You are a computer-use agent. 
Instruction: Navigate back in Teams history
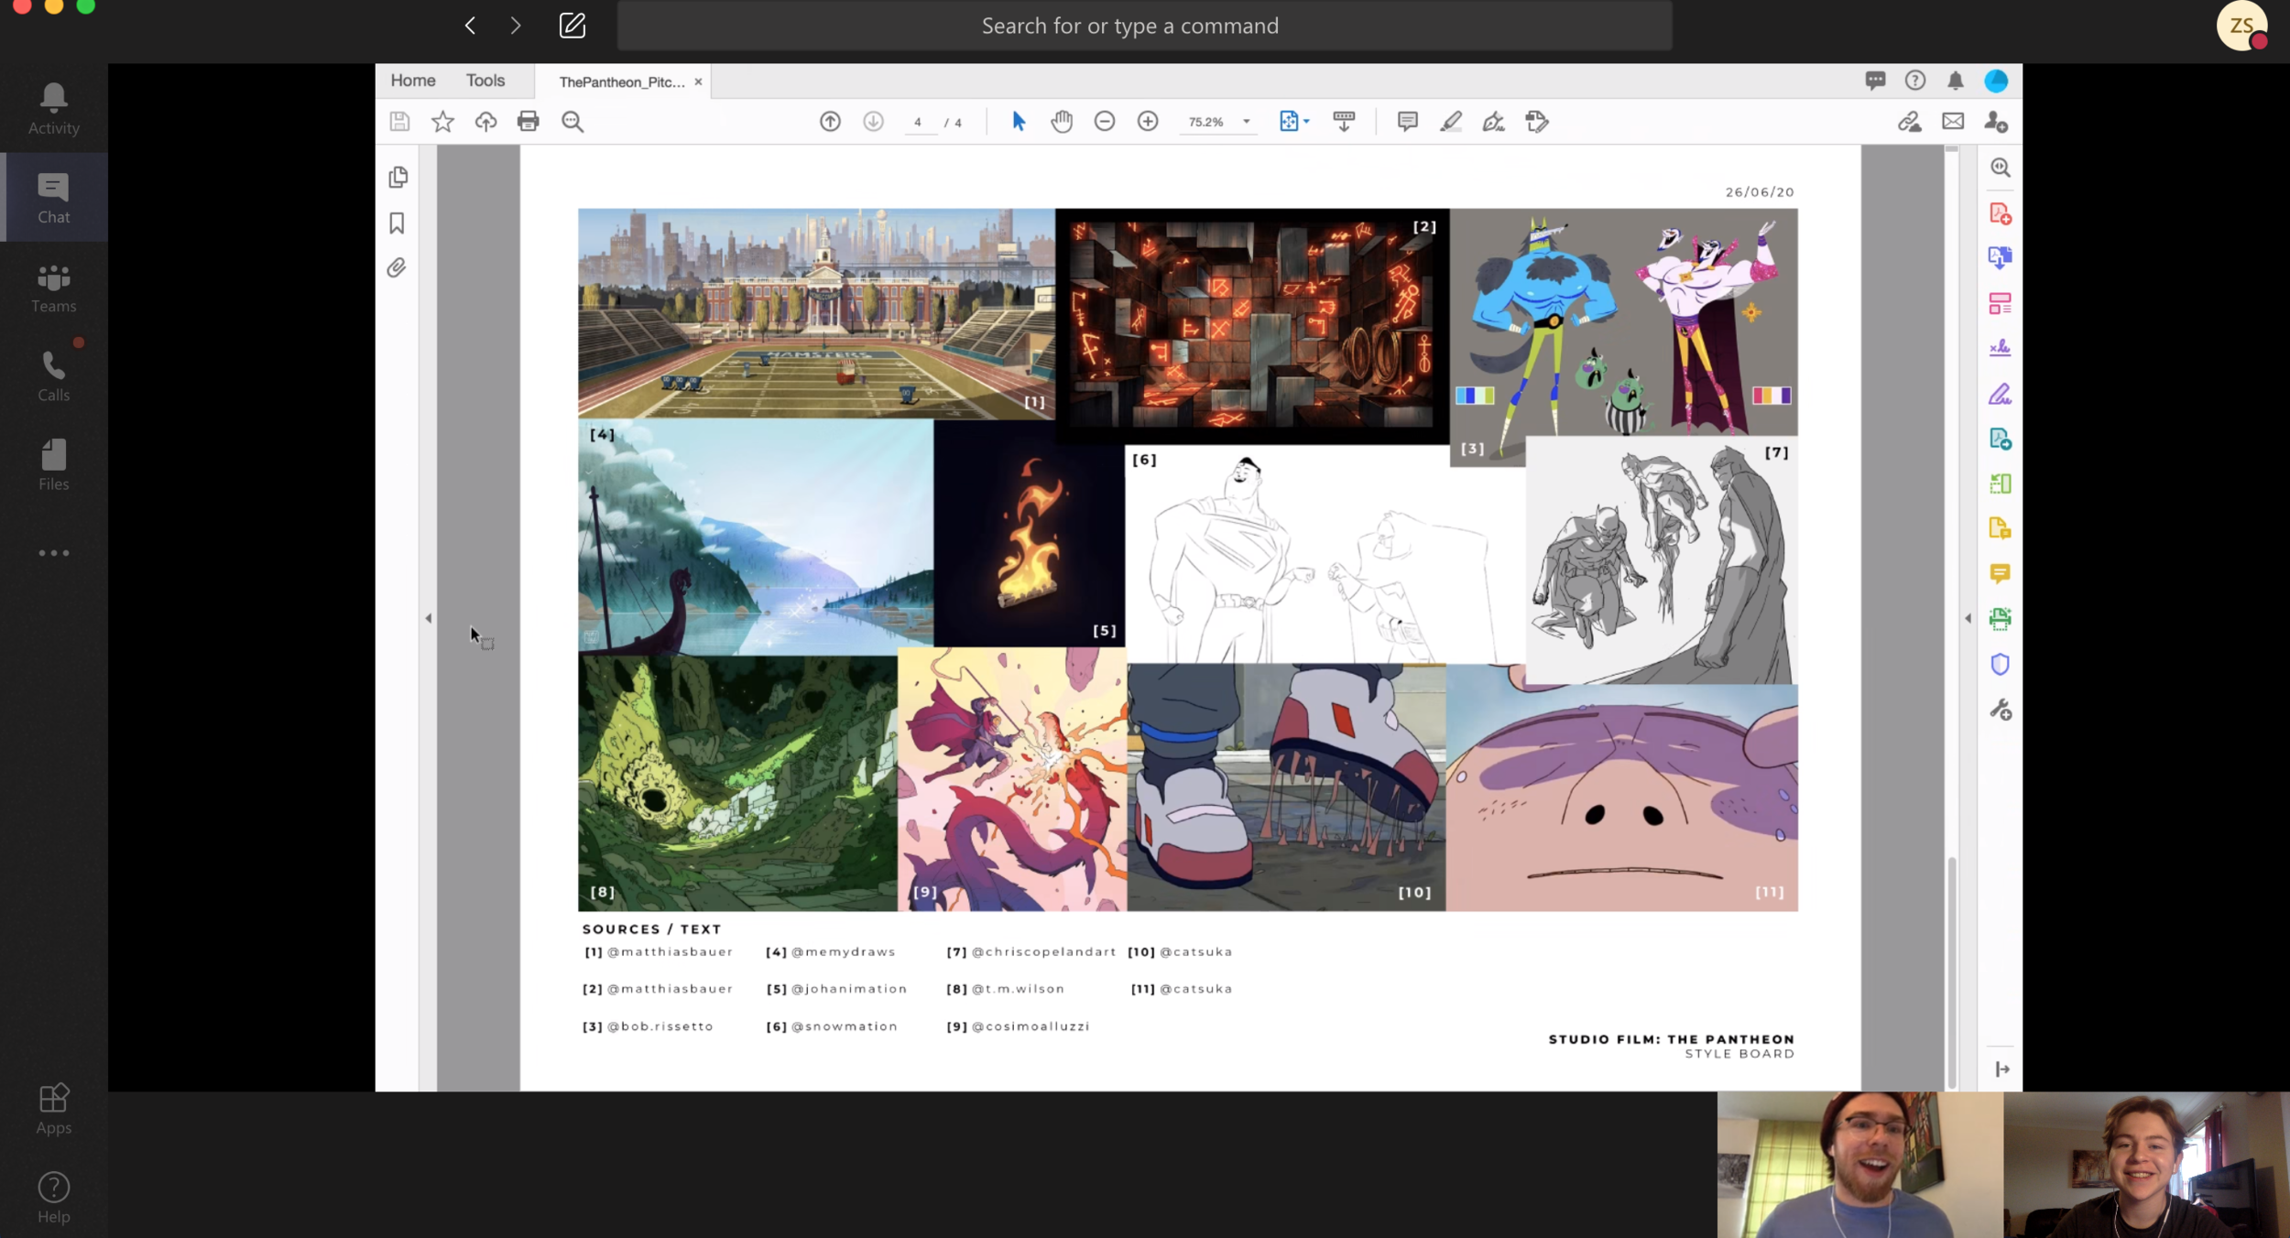pos(470,26)
